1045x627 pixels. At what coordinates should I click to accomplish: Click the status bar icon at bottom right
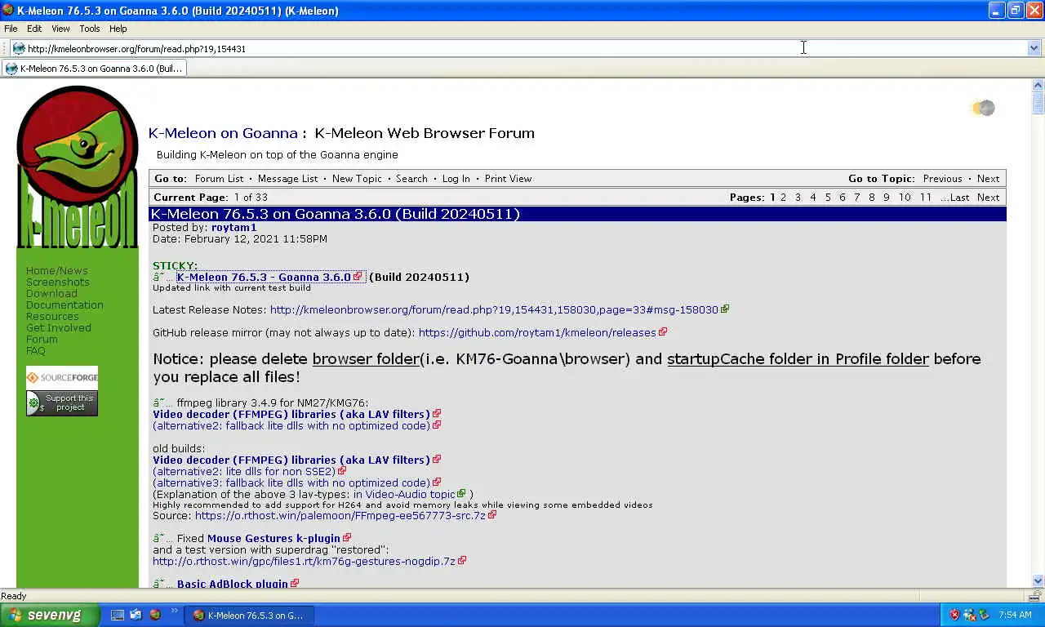(x=1034, y=596)
